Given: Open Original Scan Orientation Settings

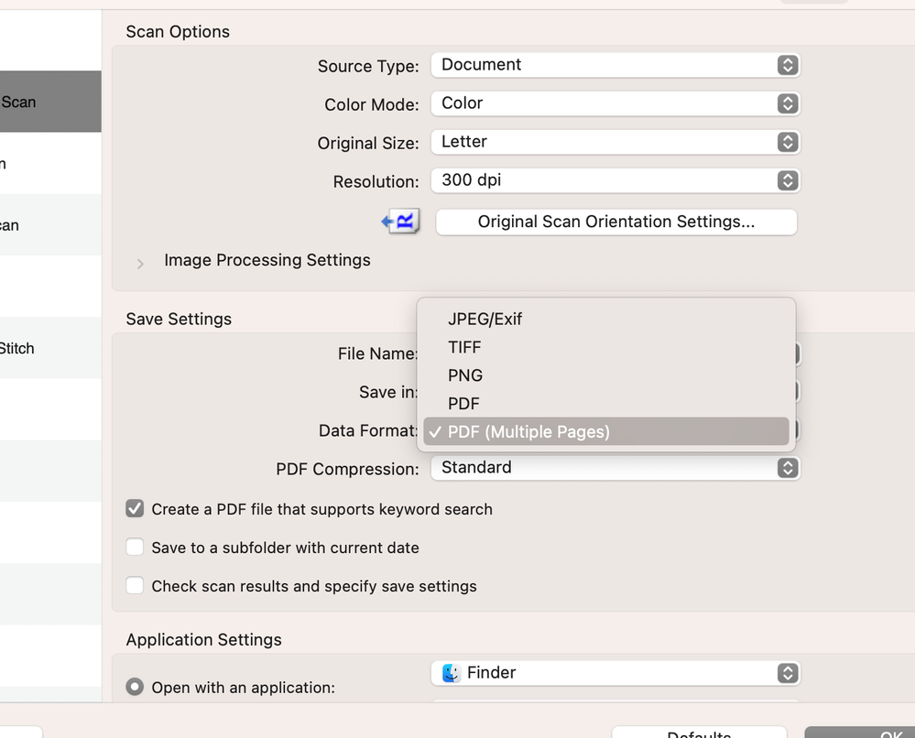Looking at the screenshot, I should coord(615,222).
